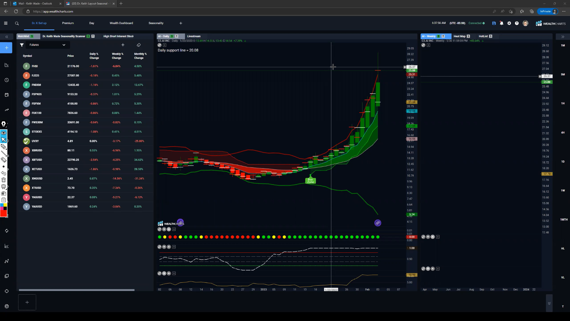Toggle the S badge on AI - Daily tab
The image size is (570, 321).
[172, 36]
